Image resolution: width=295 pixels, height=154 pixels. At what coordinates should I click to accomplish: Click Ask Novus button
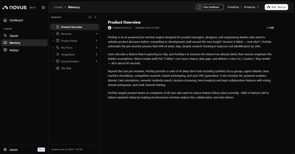276,7
